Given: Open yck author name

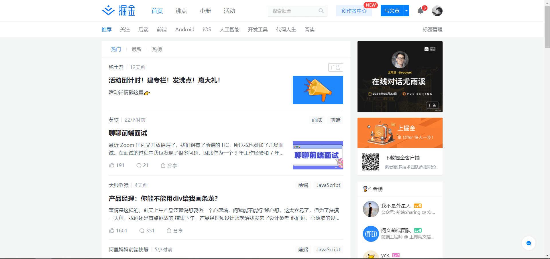Looking at the screenshot, I should coord(385,255).
